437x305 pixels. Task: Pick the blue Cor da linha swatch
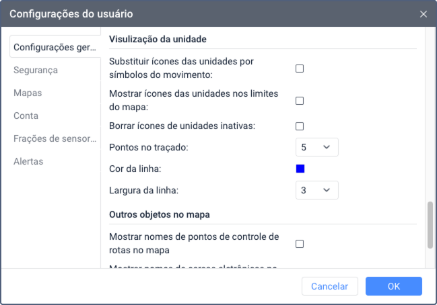click(300, 169)
